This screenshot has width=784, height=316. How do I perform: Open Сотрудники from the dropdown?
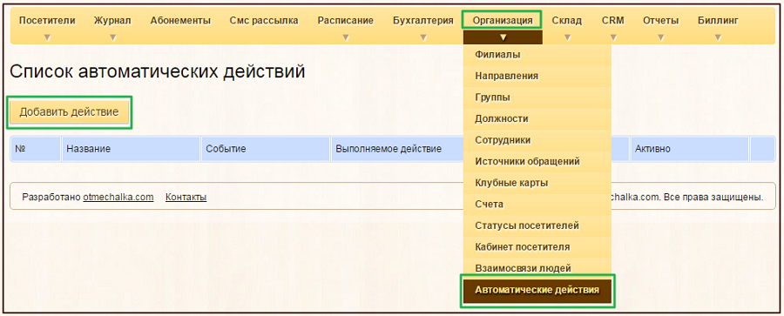537,140
